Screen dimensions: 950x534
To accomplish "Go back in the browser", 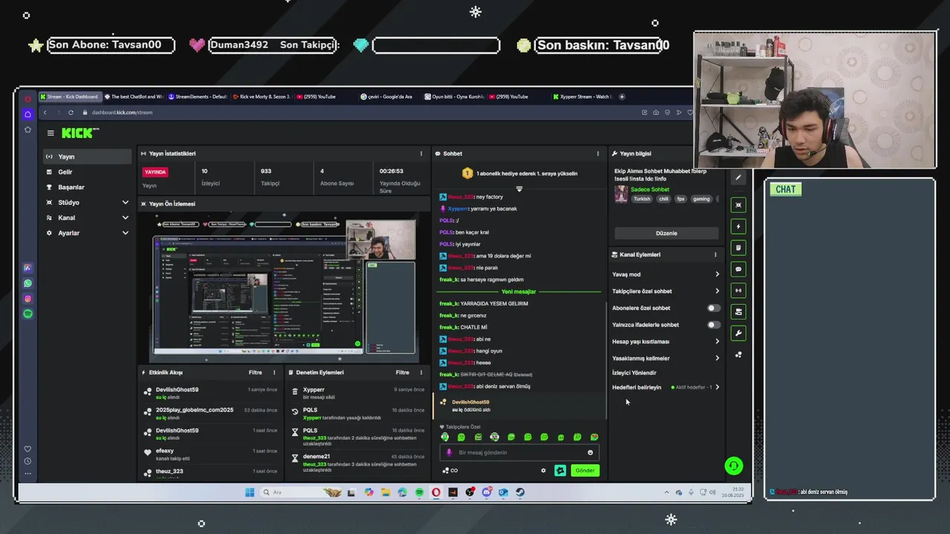I will click(45, 113).
